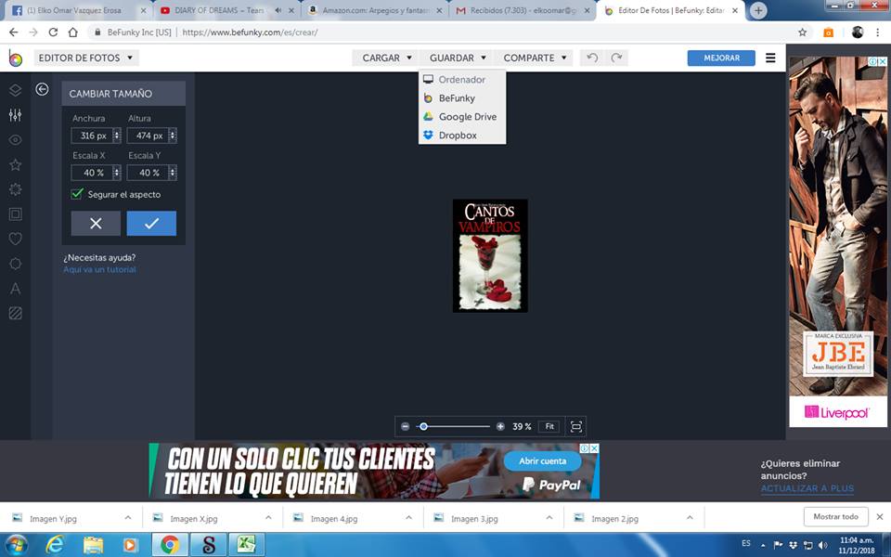Viewport: 891px width, 557px height.
Task: Expand the Editor de Fotos dropdown
Action: 85,58
